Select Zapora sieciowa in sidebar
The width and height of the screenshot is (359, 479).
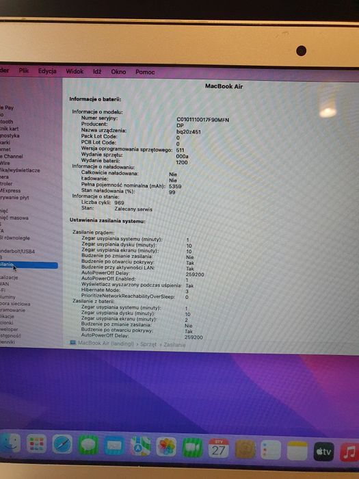coord(15,304)
